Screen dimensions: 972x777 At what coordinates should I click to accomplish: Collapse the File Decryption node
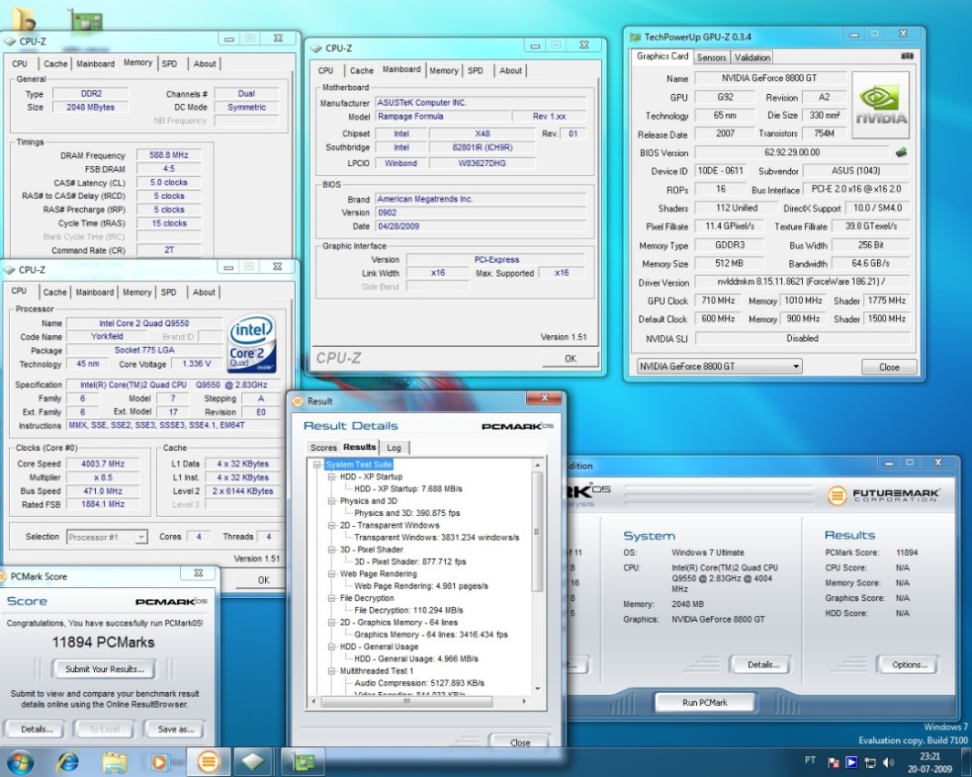(332, 598)
